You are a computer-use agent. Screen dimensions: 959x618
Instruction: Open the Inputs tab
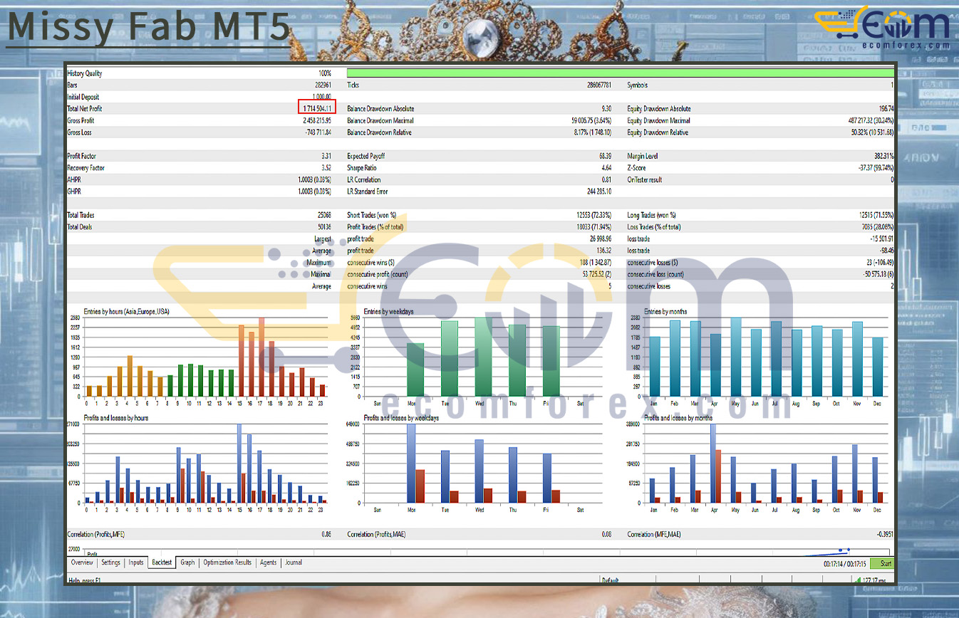coord(135,562)
